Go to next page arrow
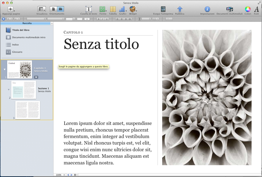 (71, 175)
